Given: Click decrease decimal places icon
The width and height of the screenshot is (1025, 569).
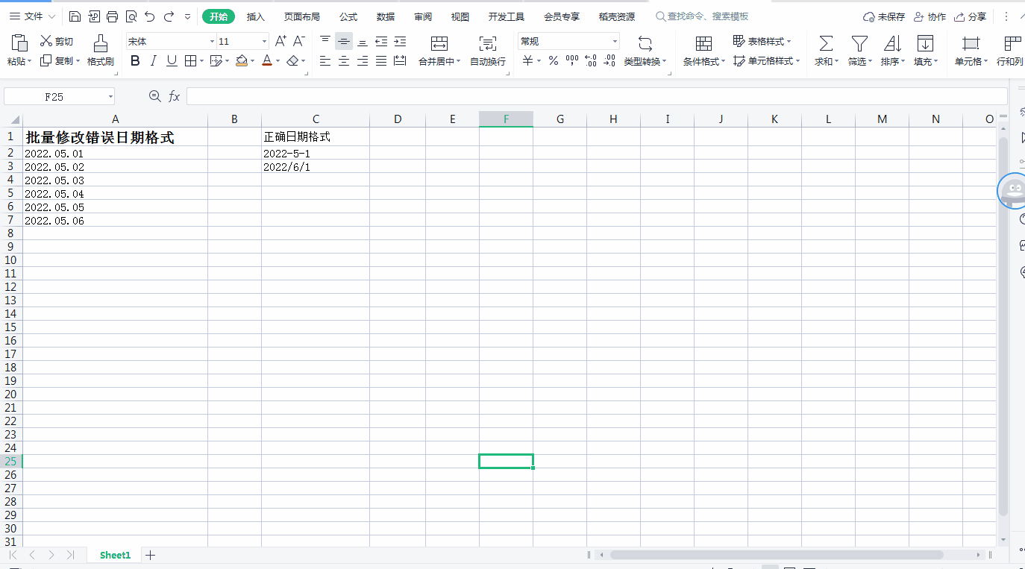Looking at the screenshot, I should tap(609, 61).
